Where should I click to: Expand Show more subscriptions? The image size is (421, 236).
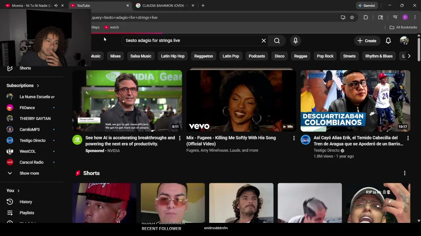pyautogui.click(x=32, y=173)
